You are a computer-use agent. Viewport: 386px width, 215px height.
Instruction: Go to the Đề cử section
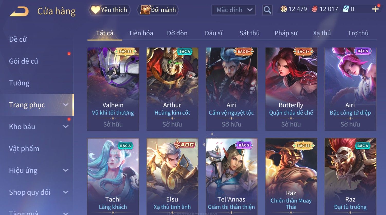(x=18, y=39)
